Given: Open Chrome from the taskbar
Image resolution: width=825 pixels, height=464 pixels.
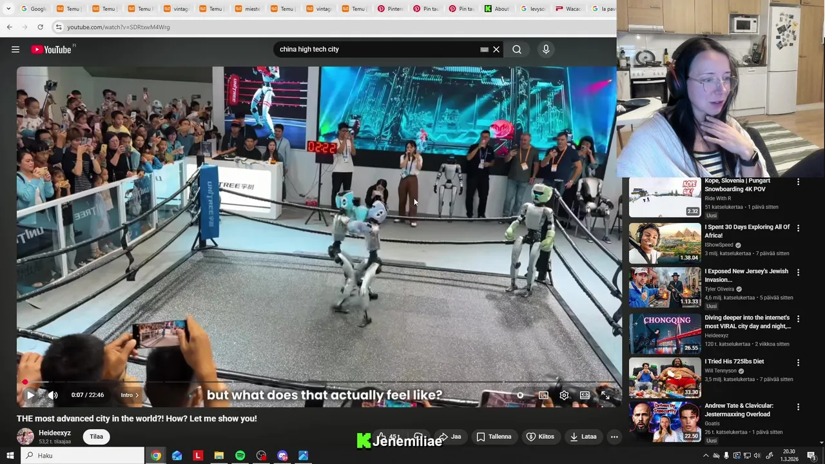Looking at the screenshot, I should [x=156, y=456].
